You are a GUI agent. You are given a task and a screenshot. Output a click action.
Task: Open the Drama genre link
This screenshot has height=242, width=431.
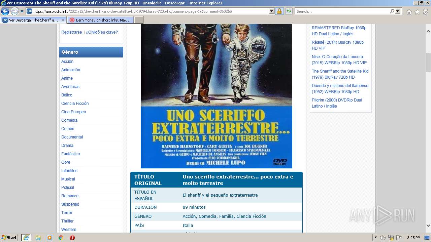tap(67, 146)
